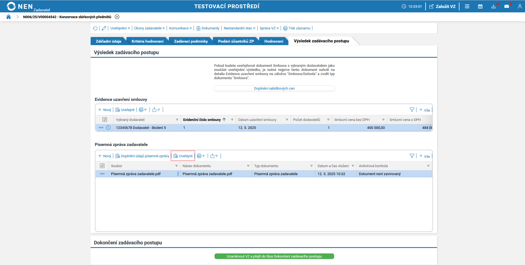
Task: Click the pencil edit icon
Action: (104, 28)
